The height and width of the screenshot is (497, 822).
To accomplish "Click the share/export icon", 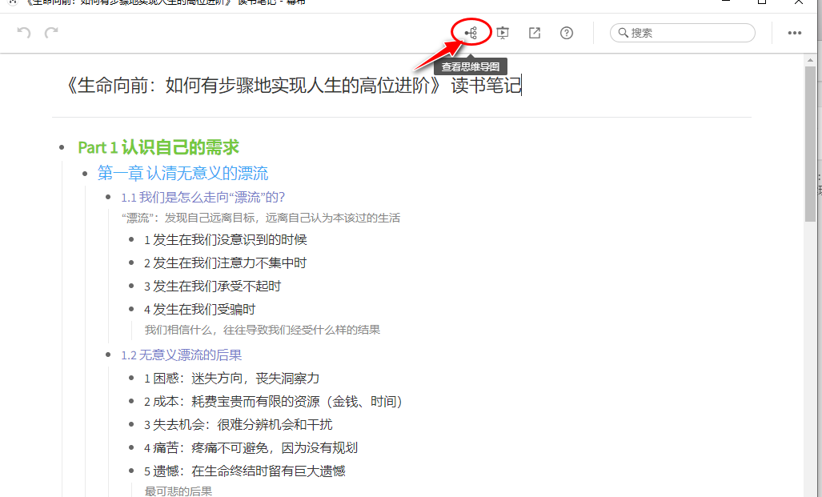I will pyautogui.click(x=534, y=33).
